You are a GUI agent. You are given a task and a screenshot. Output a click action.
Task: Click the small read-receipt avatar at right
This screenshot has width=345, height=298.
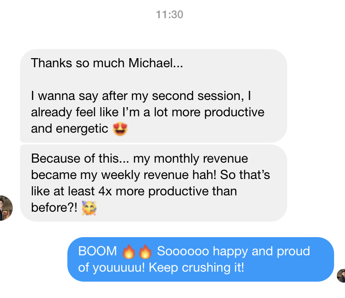coord(341,275)
